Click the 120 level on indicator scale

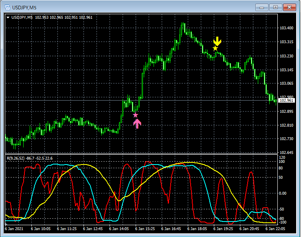(282, 157)
